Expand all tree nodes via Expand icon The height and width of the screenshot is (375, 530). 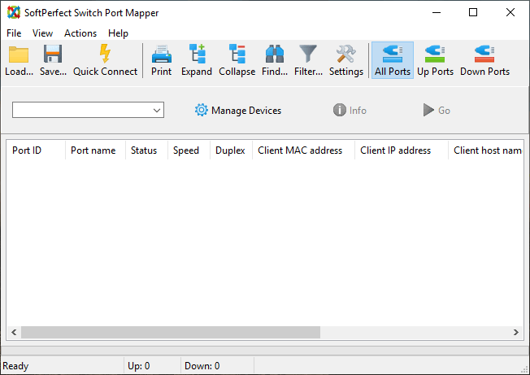coord(197,54)
